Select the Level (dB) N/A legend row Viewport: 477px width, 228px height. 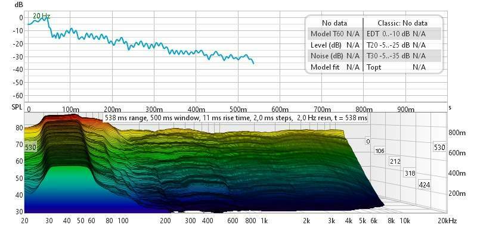point(335,45)
